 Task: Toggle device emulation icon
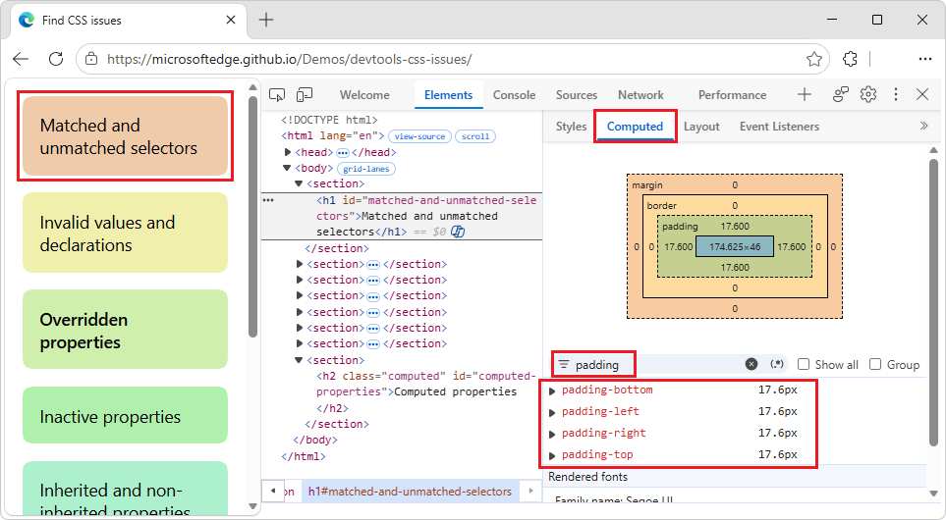[x=305, y=94]
